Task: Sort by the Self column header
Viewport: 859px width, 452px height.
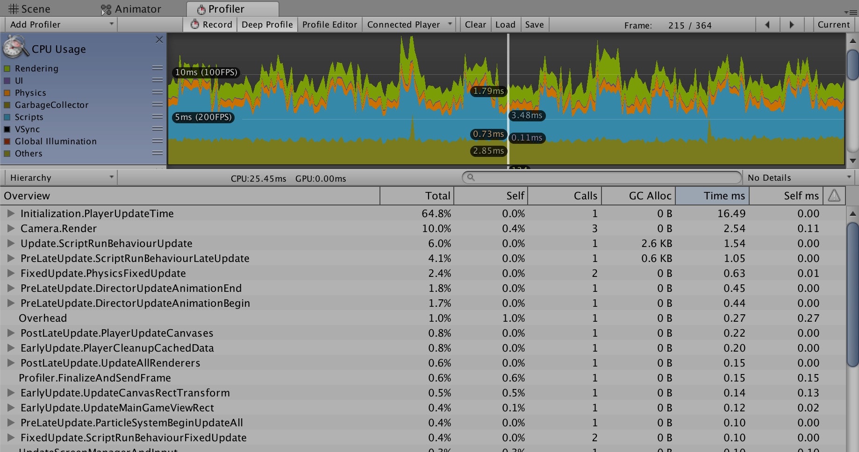Action: tap(491, 196)
